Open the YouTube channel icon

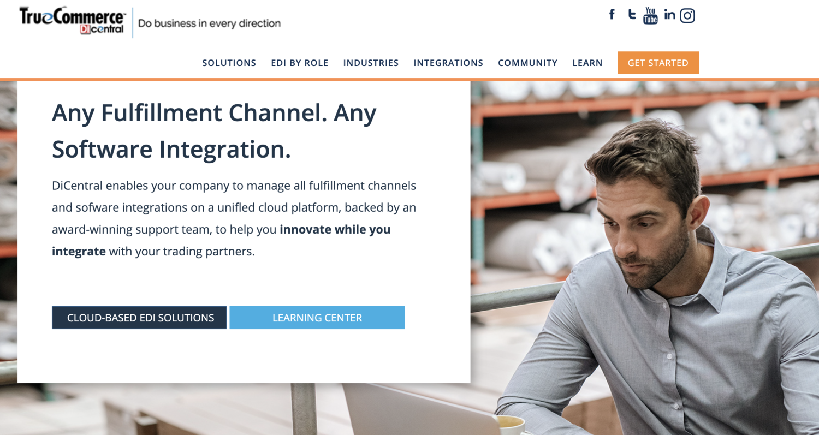pos(650,15)
